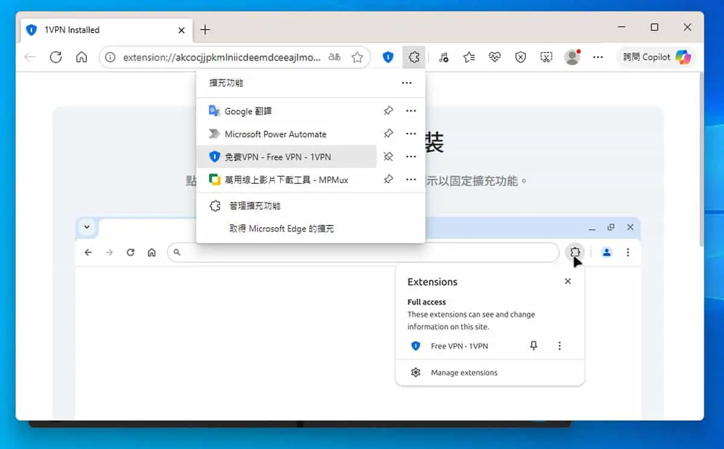Open Microsoft Power Automate extension
The width and height of the screenshot is (724, 449).
(287, 134)
